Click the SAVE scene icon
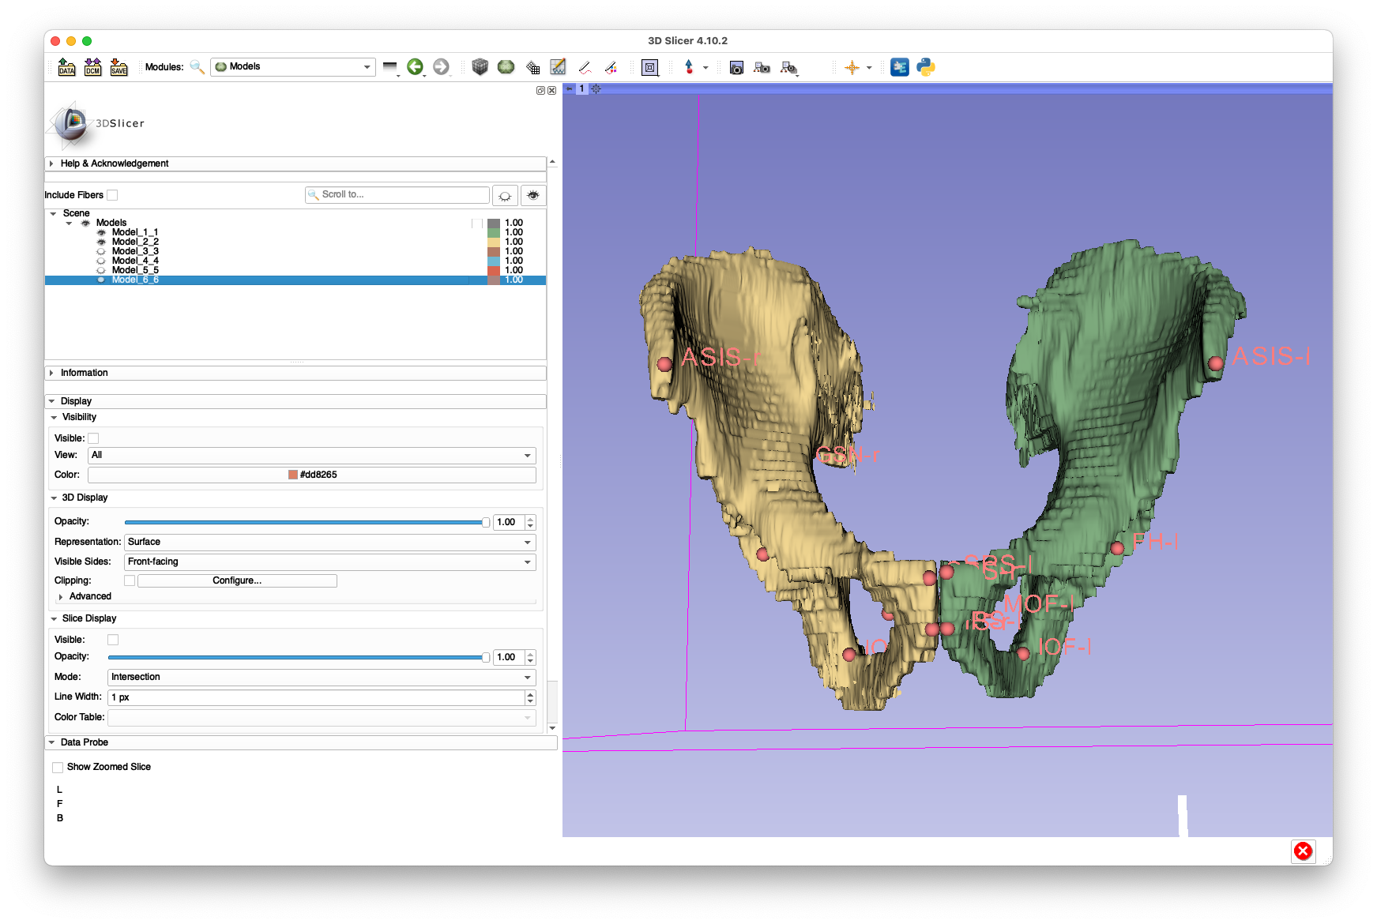Screen dimensions: 1377x924 119,67
